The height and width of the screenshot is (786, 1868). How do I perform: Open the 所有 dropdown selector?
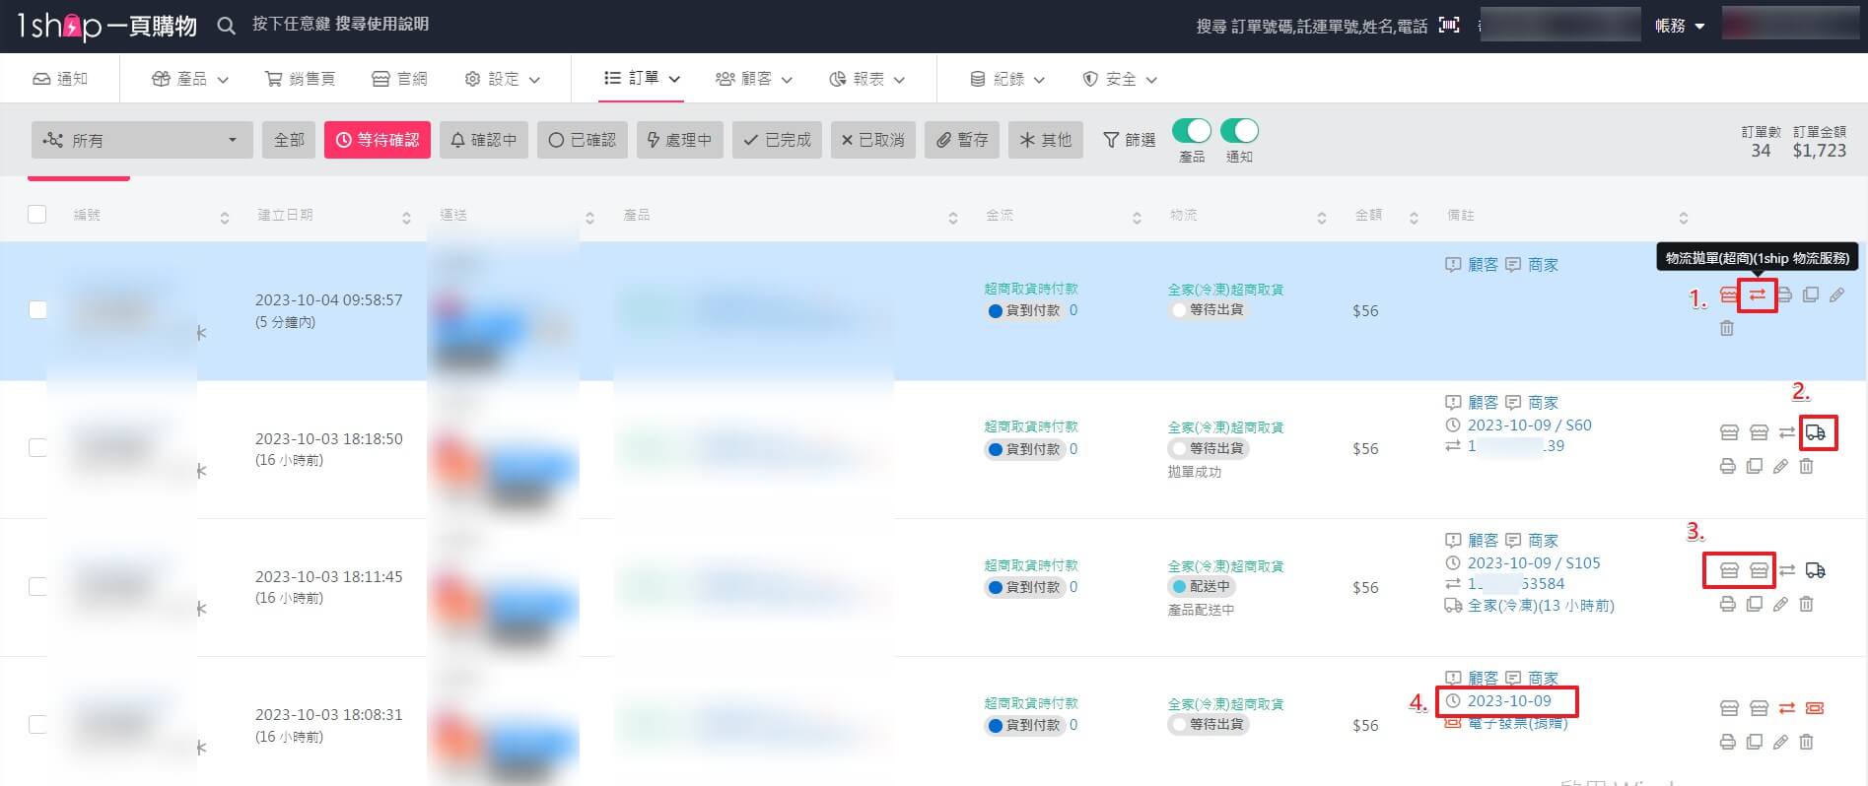click(142, 140)
